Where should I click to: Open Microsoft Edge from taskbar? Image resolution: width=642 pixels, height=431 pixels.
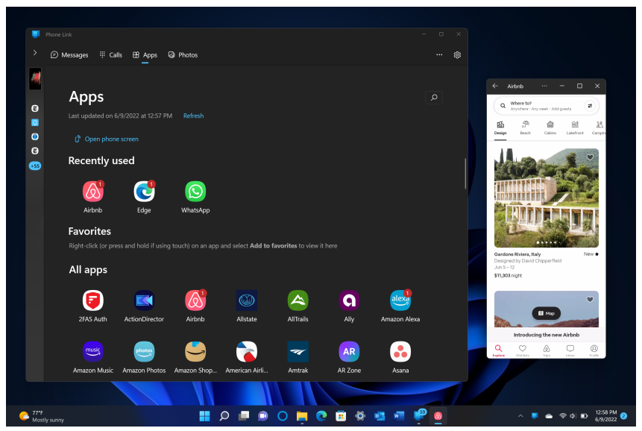click(x=321, y=416)
